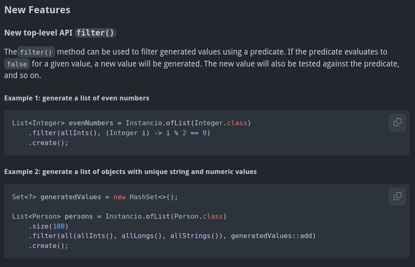Screen dimensions: 415x267
Task: Click the new keyword before HashSet
Action: [x=119, y=197]
